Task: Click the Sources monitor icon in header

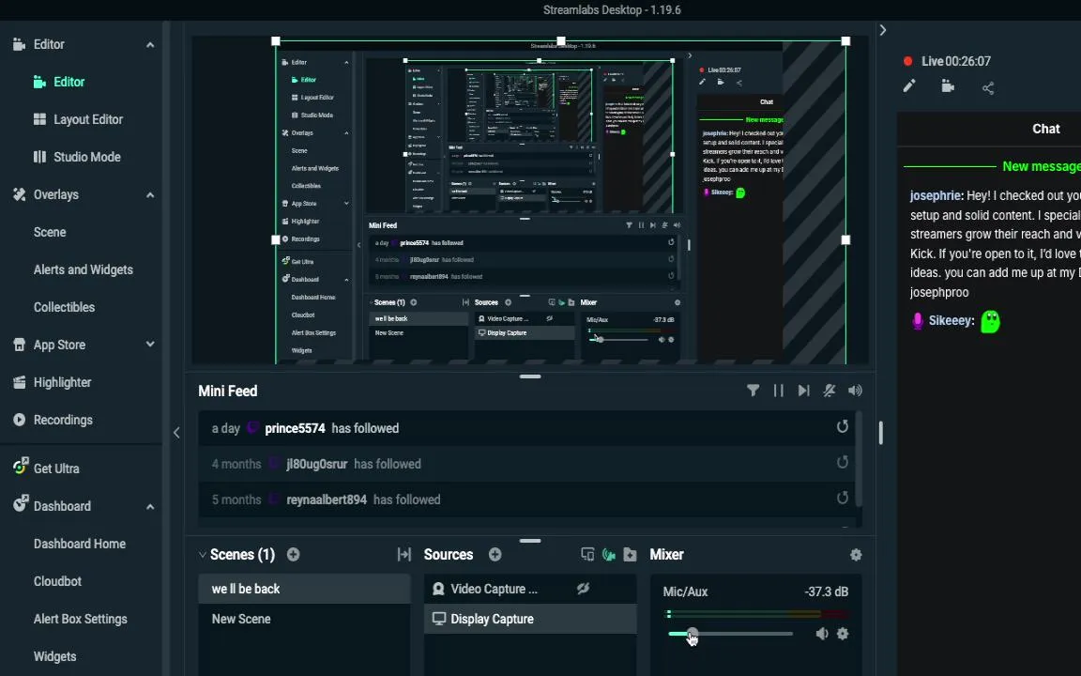Action: 587,555
